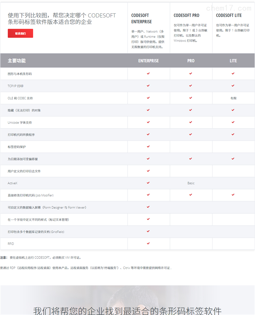This screenshot has height=315, width=255.
Task: Click the Enterprise checkmark for GridField row
Action: pyautogui.click(x=149, y=231)
